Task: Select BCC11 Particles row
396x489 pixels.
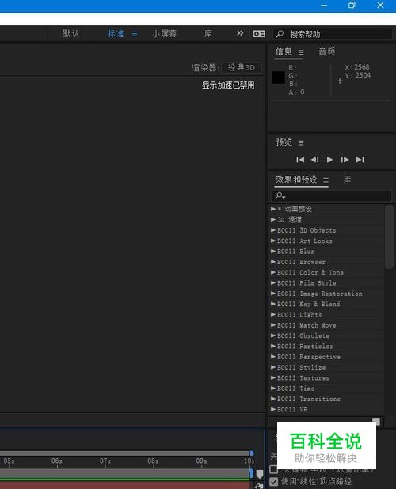Action: pyautogui.click(x=326, y=346)
